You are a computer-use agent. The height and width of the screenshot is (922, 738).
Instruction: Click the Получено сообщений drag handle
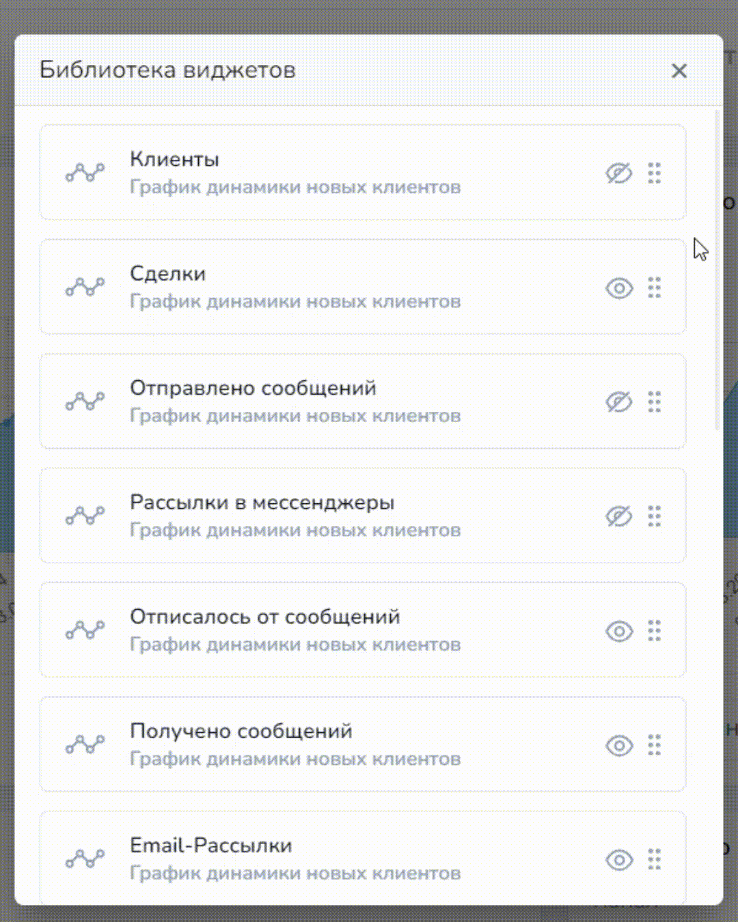(x=655, y=745)
